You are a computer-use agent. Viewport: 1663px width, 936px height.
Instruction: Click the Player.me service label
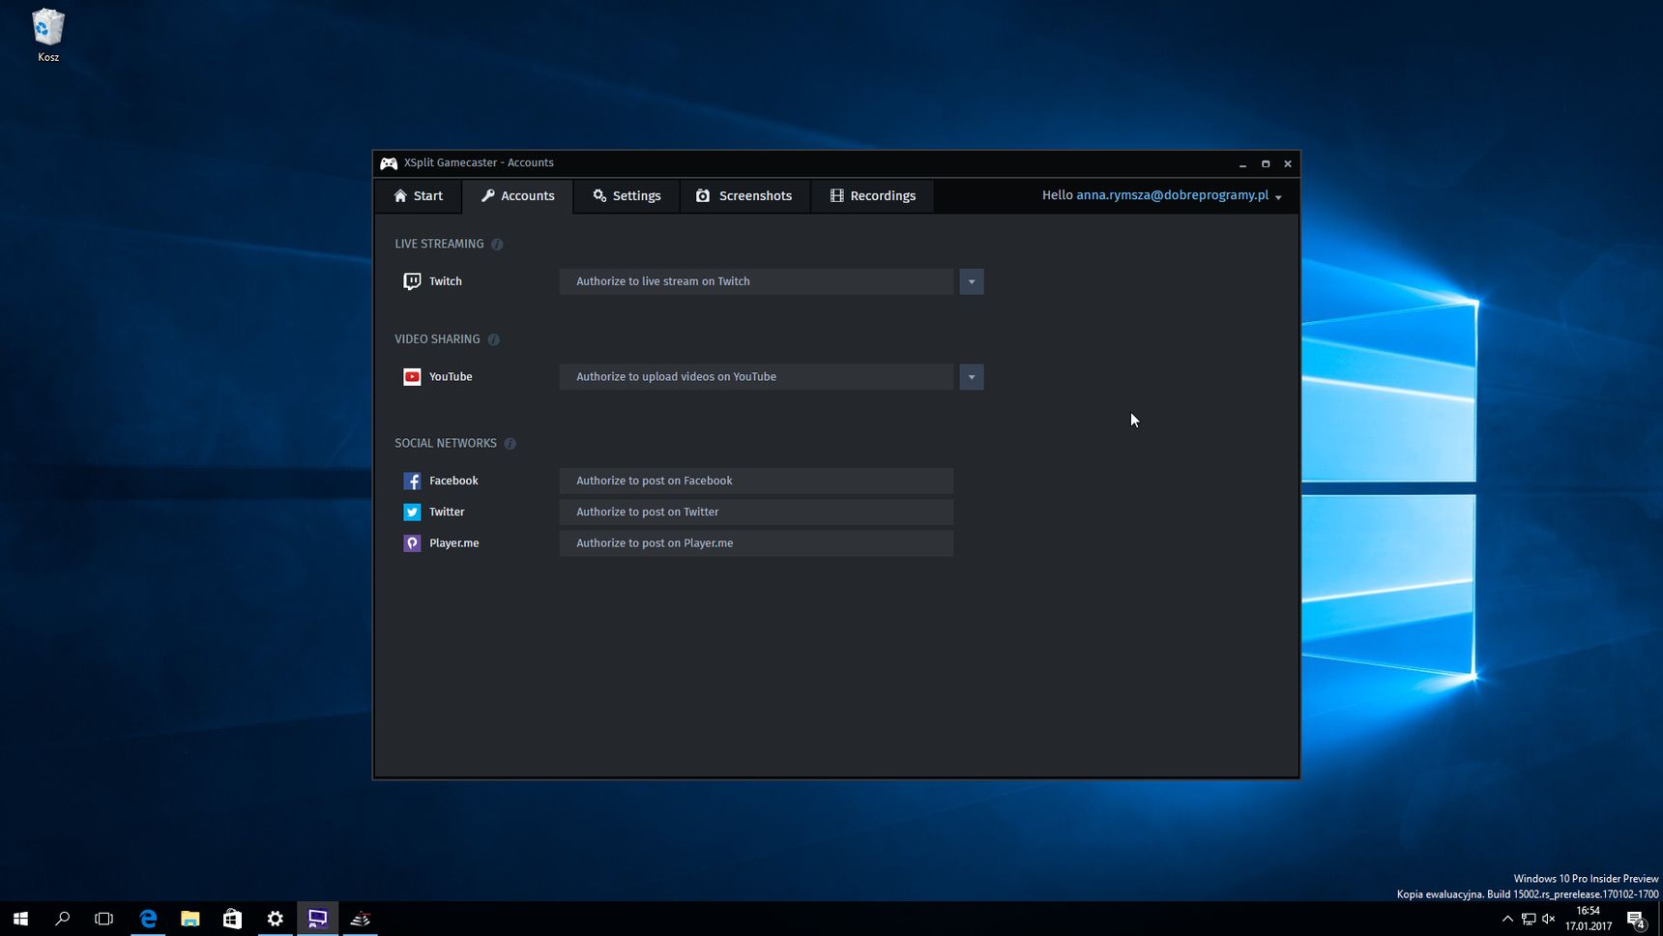pyautogui.click(x=454, y=543)
